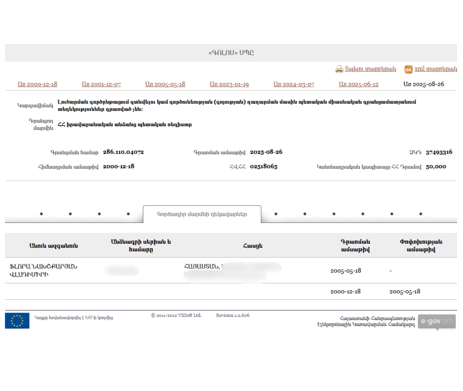Switch to the rightmost dot tab
463x391 pixels.
(421, 214)
